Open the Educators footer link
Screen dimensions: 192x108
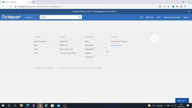[89, 57]
